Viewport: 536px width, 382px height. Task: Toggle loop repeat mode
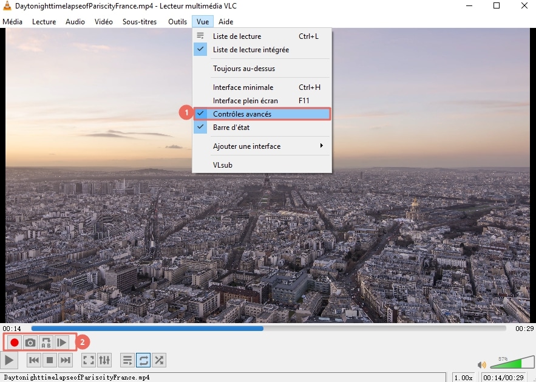143,360
